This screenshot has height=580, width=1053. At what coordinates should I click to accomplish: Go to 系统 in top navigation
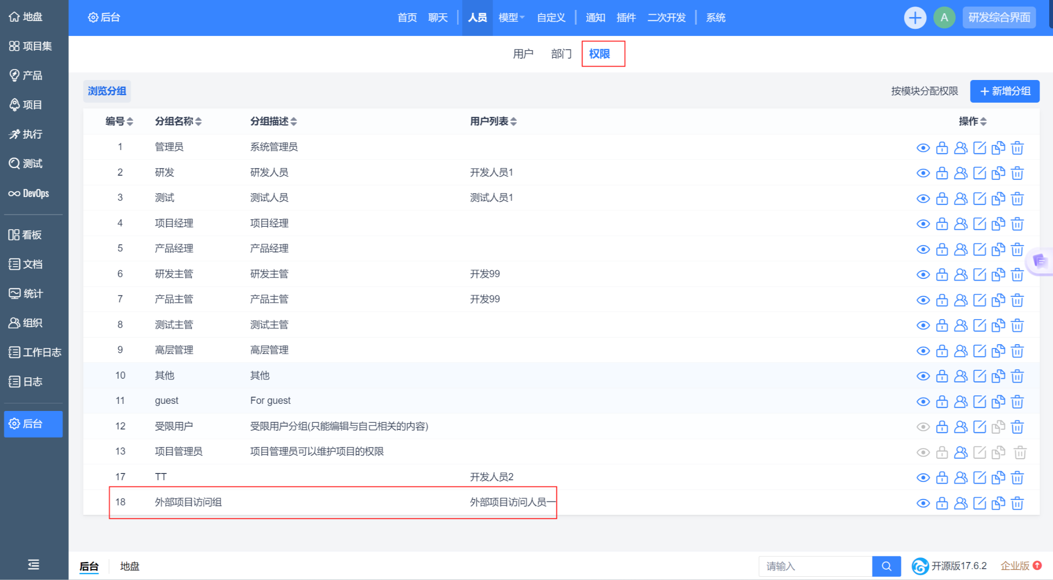716,18
